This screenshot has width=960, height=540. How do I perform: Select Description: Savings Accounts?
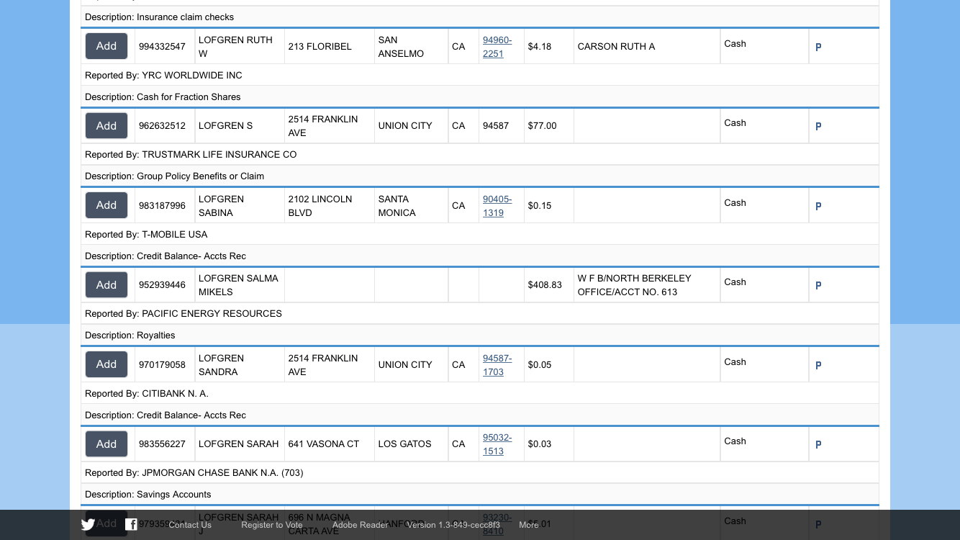tap(148, 495)
